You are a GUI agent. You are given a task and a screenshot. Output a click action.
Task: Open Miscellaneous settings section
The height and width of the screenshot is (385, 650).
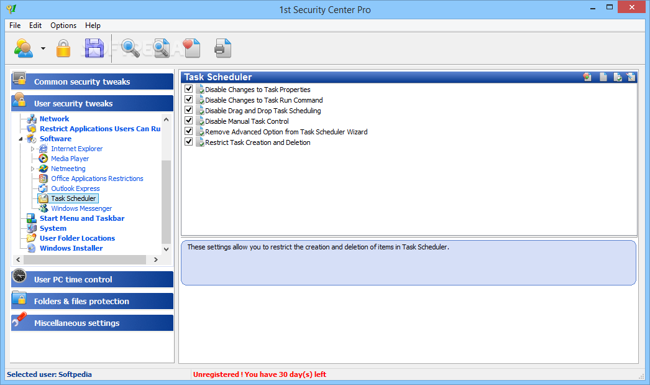(x=92, y=323)
